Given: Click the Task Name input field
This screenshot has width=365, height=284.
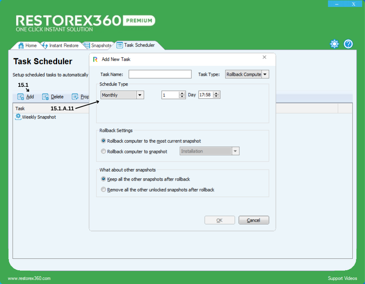Looking at the screenshot, I should (x=160, y=74).
